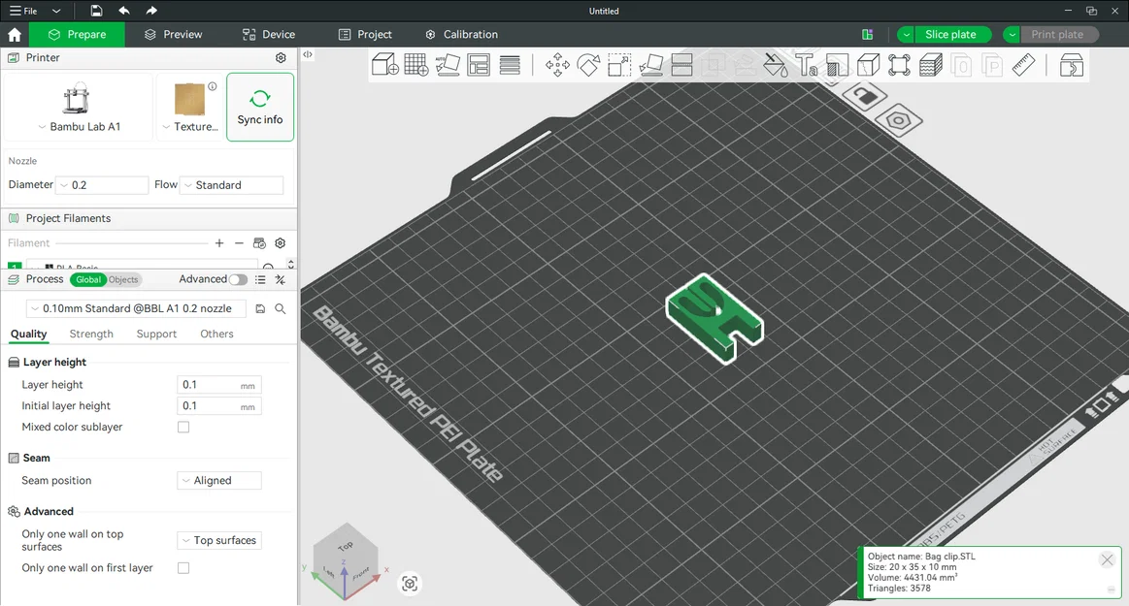The height and width of the screenshot is (606, 1129).
Task: Click the redo arrow icon
Action: pos(150,11)
